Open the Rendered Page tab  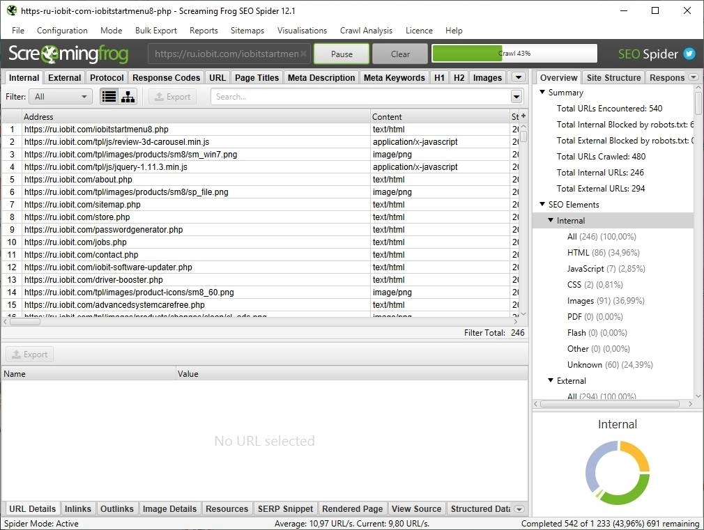click(x=353, y=509)
